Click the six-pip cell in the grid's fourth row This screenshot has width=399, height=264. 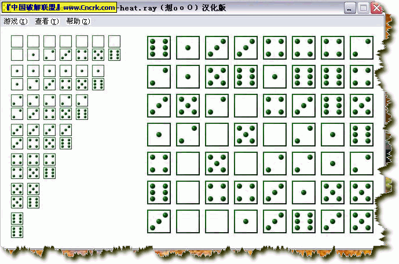[361, 134]
